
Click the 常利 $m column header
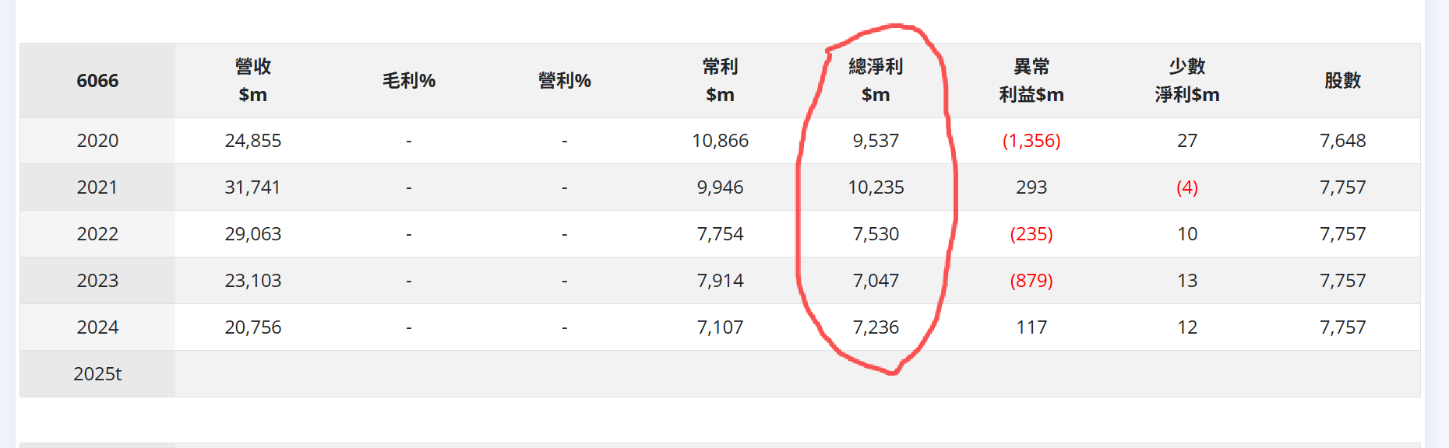tap(720, 81)
